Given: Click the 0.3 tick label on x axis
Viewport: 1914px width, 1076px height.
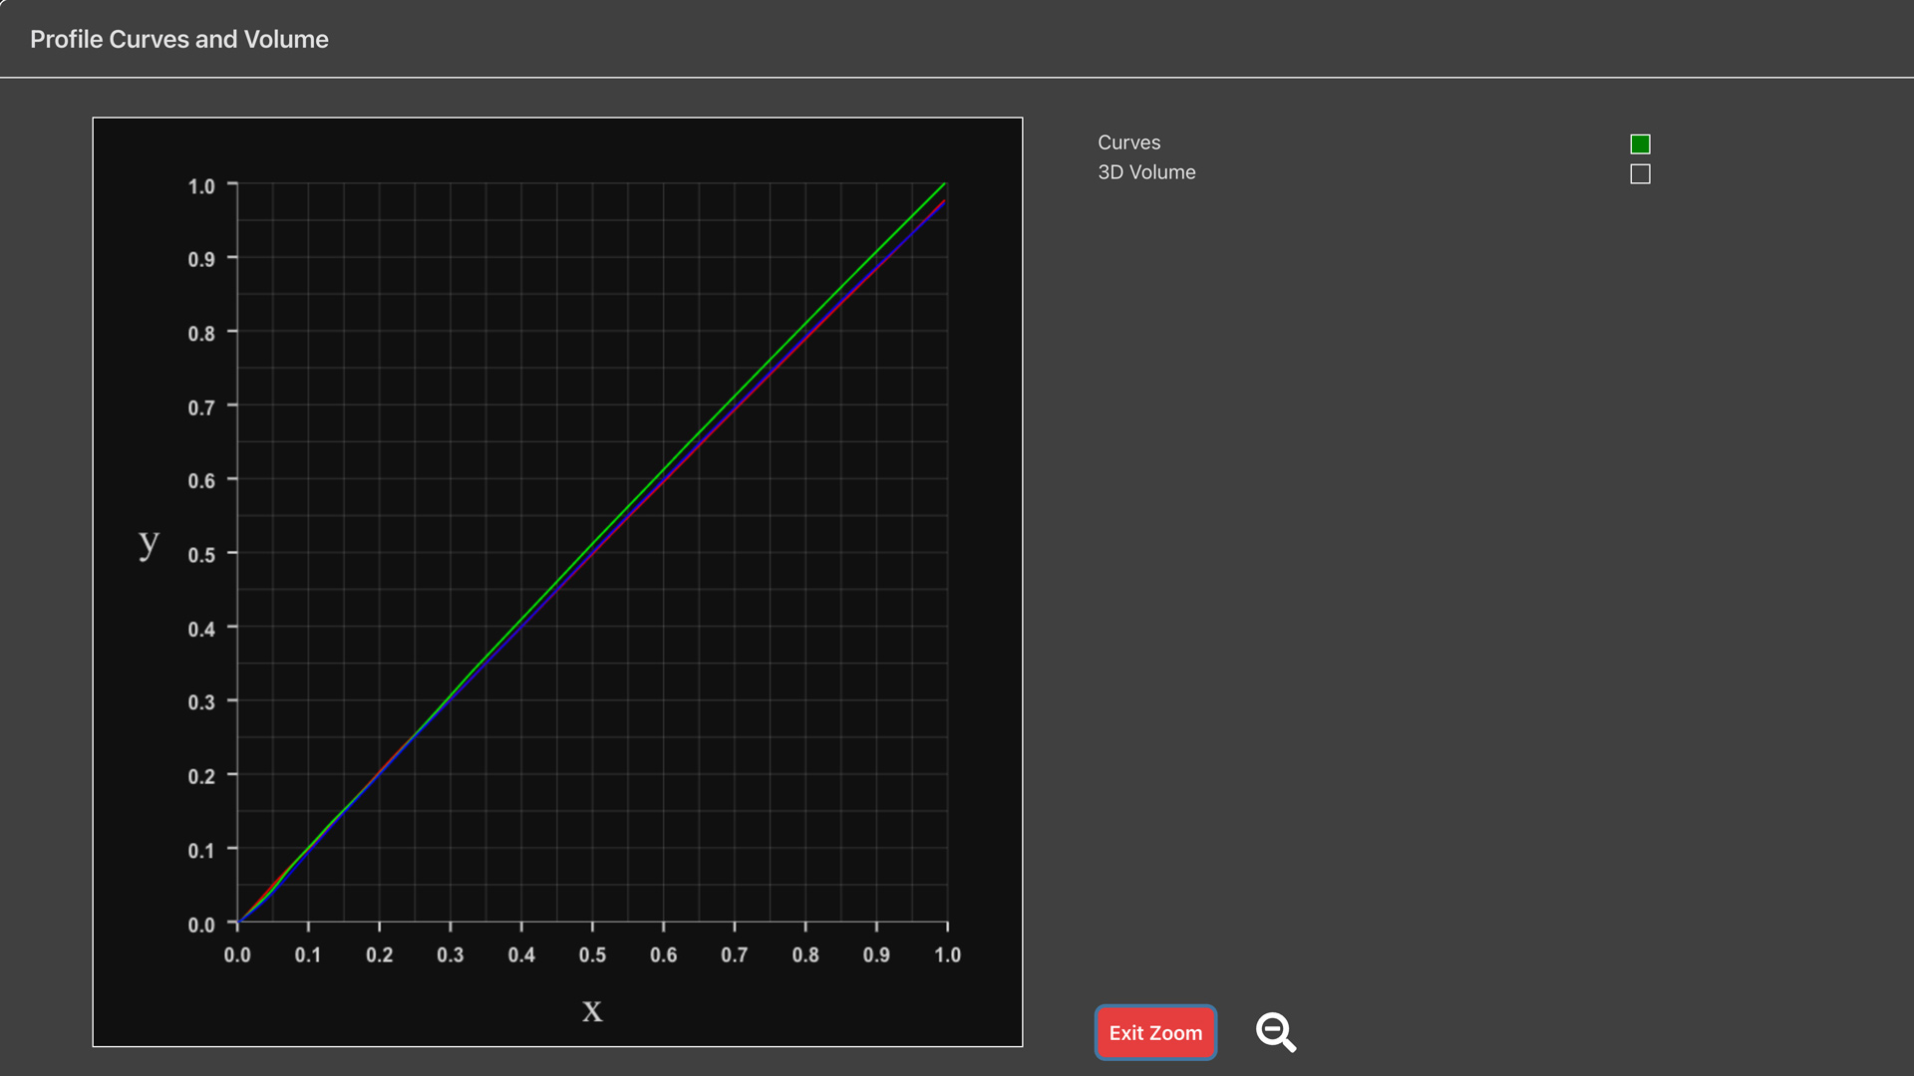Looking at the screenshot, I should pos(451,954).
